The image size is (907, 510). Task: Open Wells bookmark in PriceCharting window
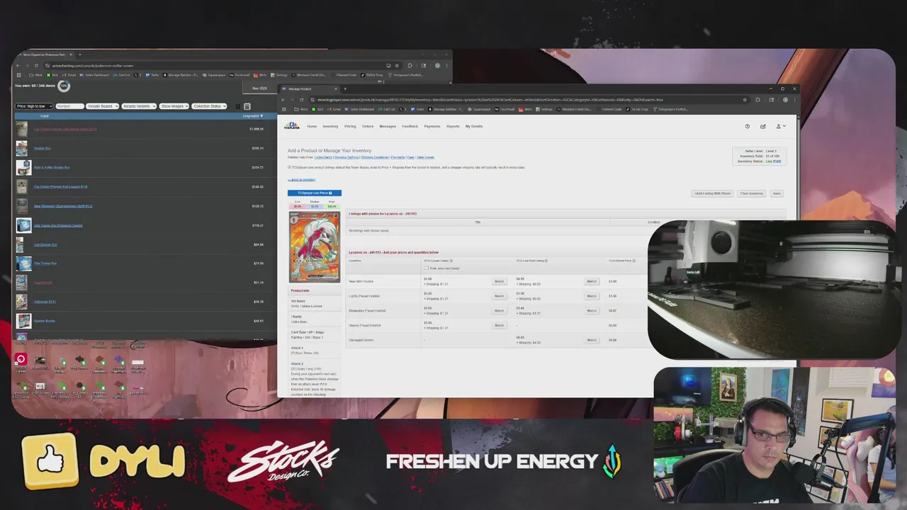tap(260, 74)
